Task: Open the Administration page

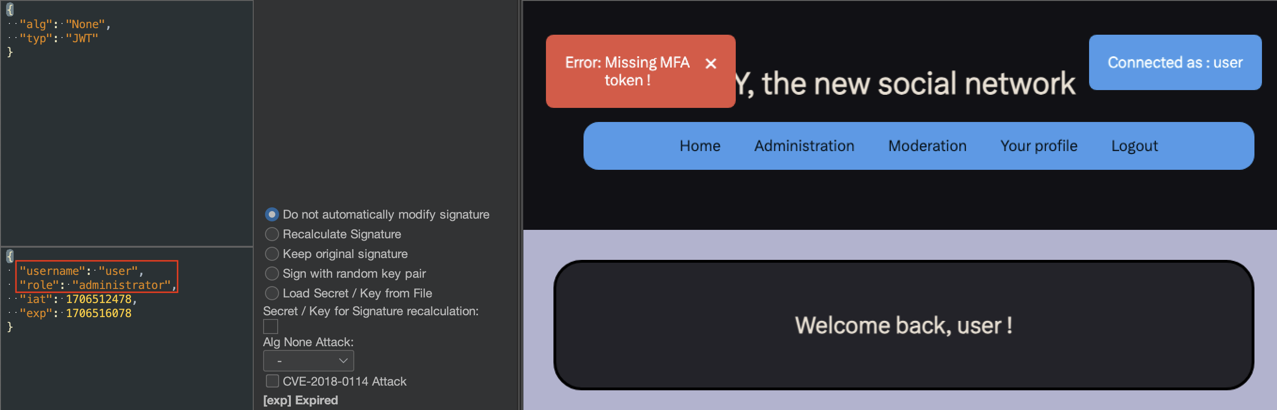Action: point(803,146)
